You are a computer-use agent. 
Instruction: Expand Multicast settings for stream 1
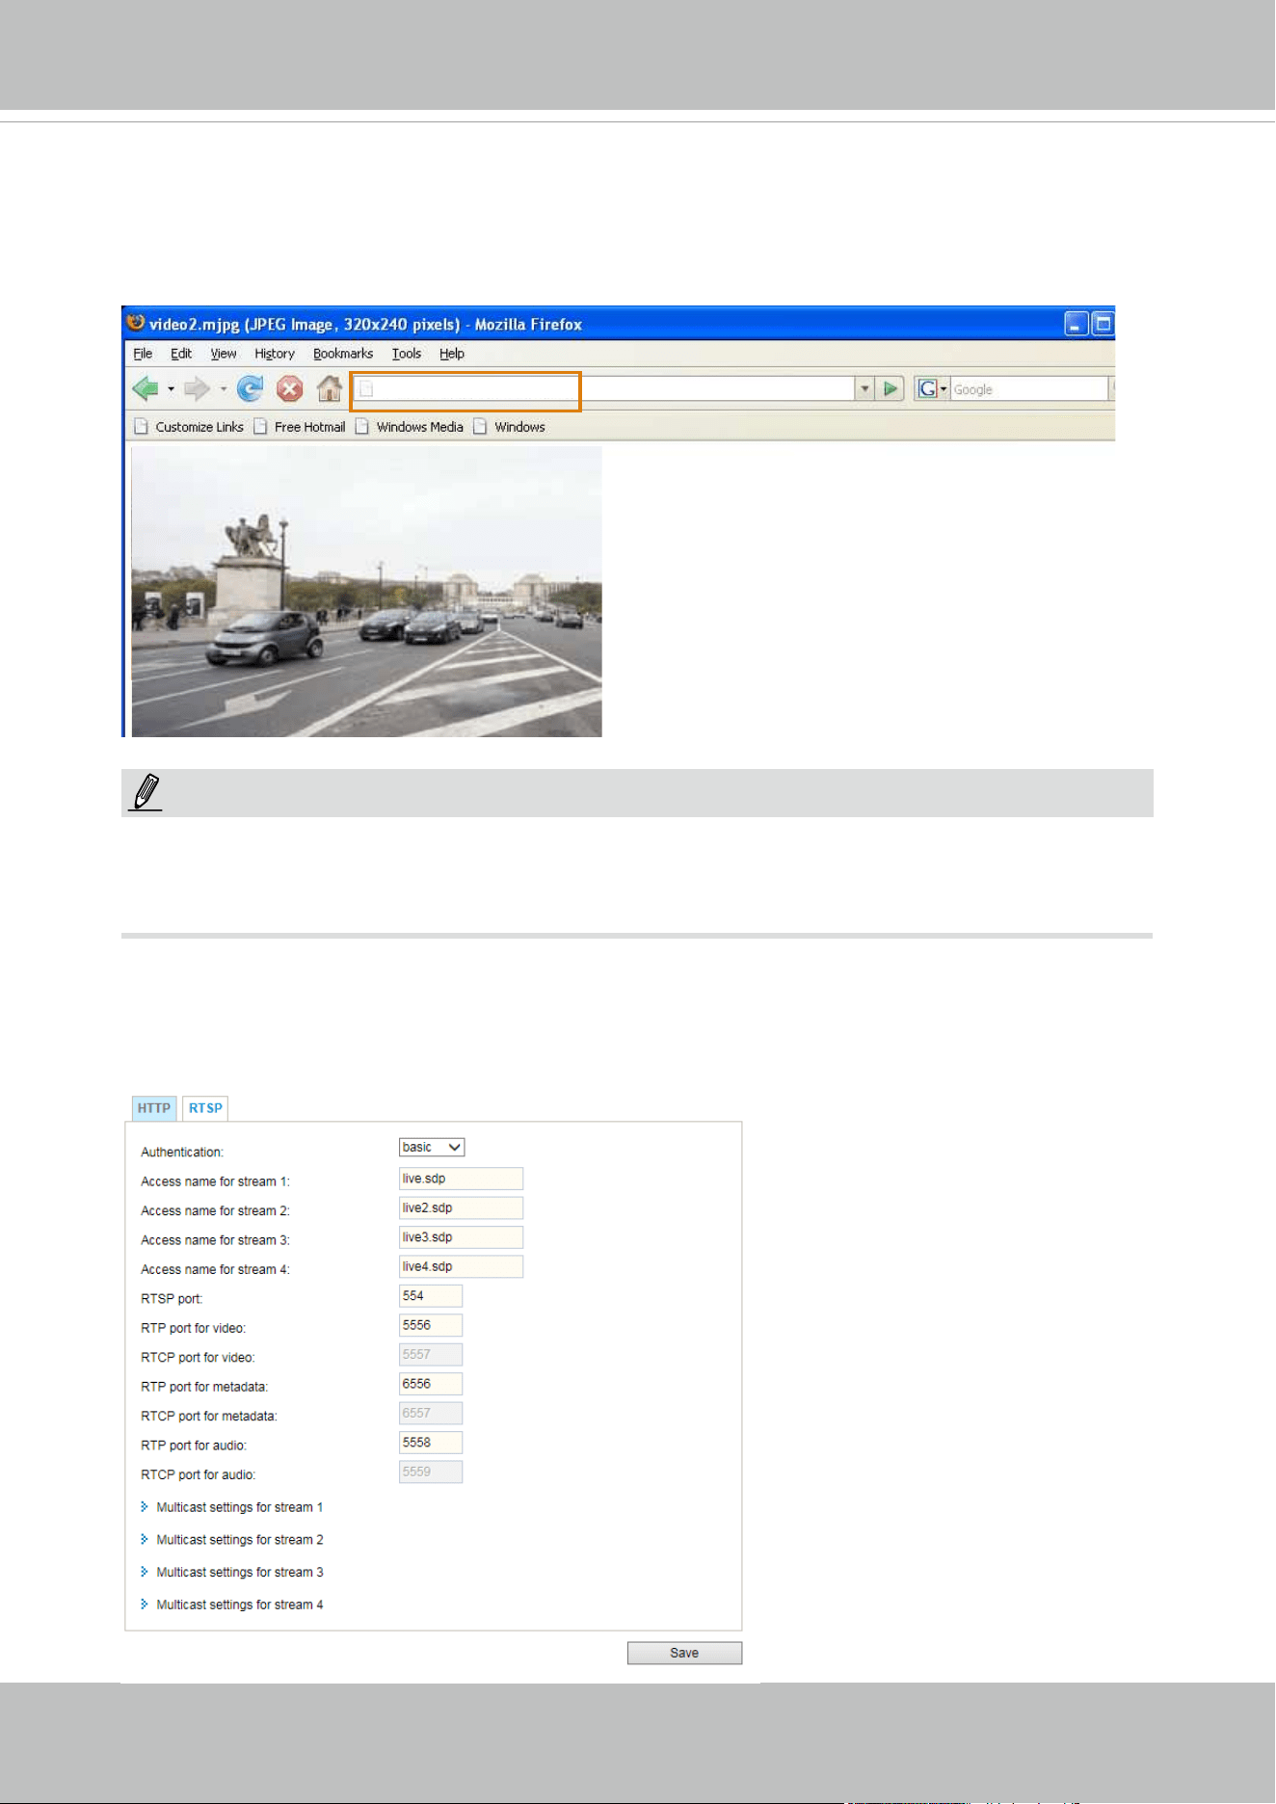(232, 1507)
